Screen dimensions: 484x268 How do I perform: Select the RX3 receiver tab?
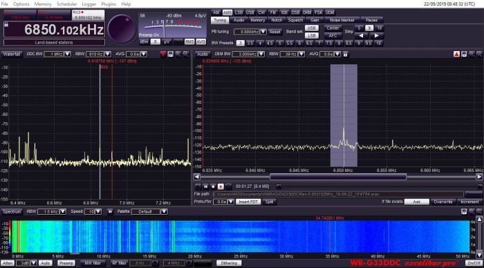click(x=88, y=15)
